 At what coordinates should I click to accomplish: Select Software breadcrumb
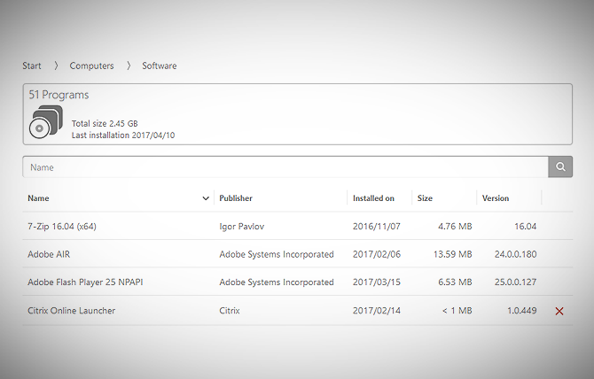click(x=160, y=66)
